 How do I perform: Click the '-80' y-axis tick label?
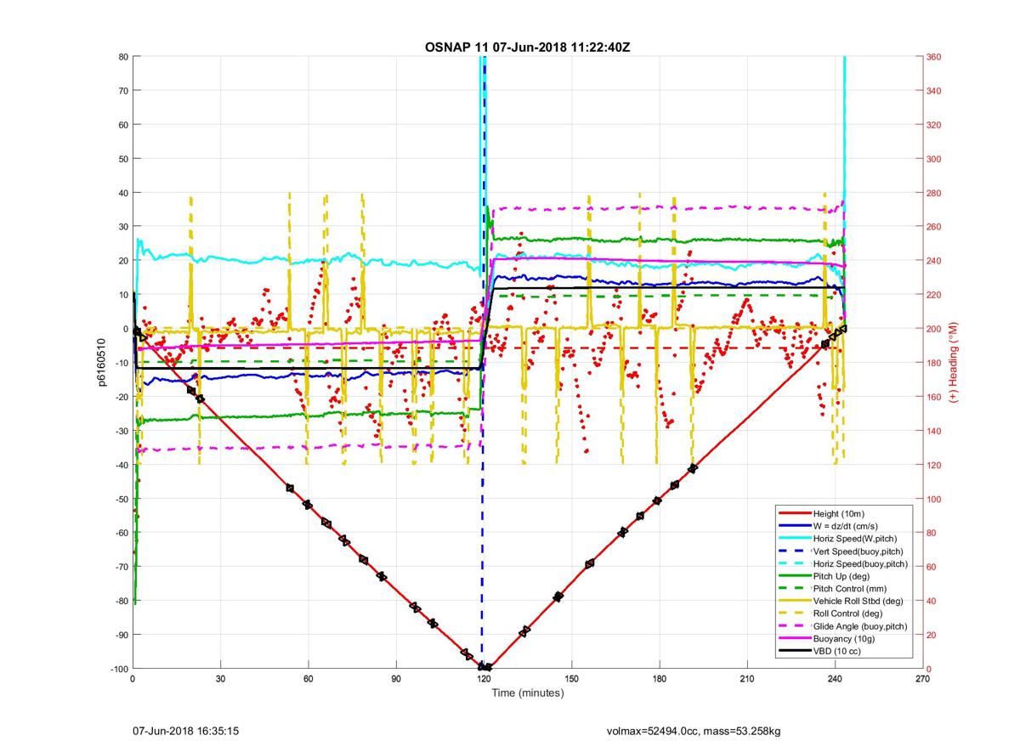coord(121,601)
